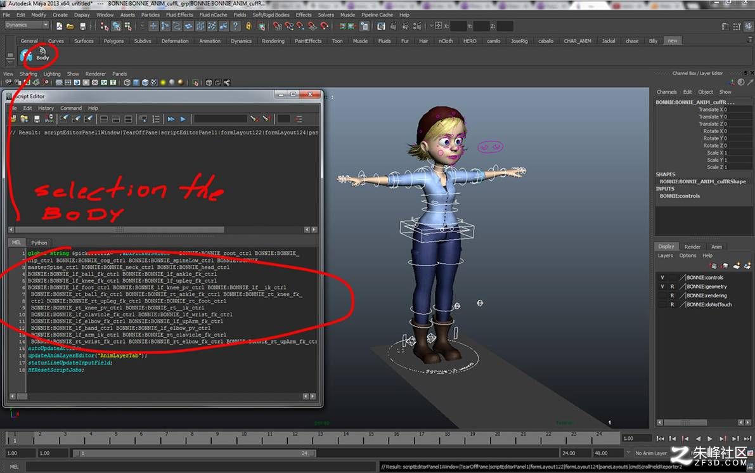The height and width of the screenshot is (473, 755).
Task: Select the Python tab in Script Editor
Action: click(x=39, y=243)
